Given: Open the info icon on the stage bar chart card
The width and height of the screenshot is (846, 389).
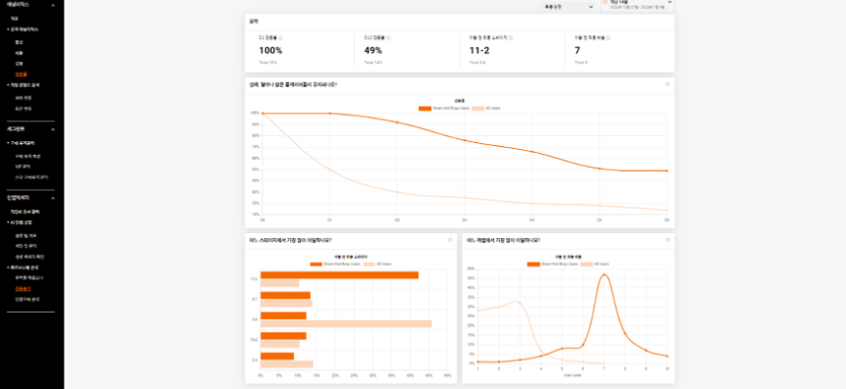Looking at the screenshot, I should point(450,240).
